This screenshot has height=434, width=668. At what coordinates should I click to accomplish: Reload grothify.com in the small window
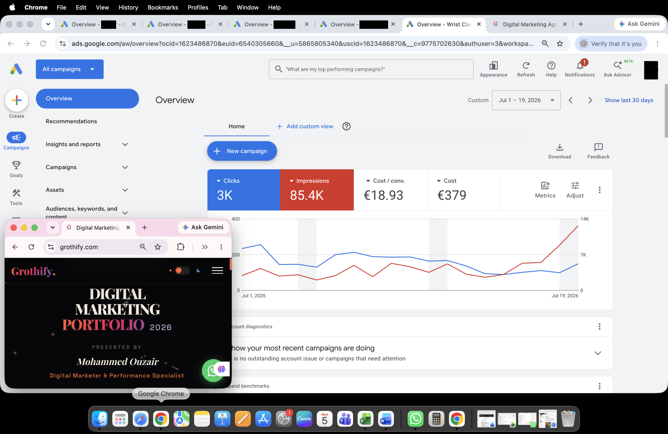tap(31, 247)
